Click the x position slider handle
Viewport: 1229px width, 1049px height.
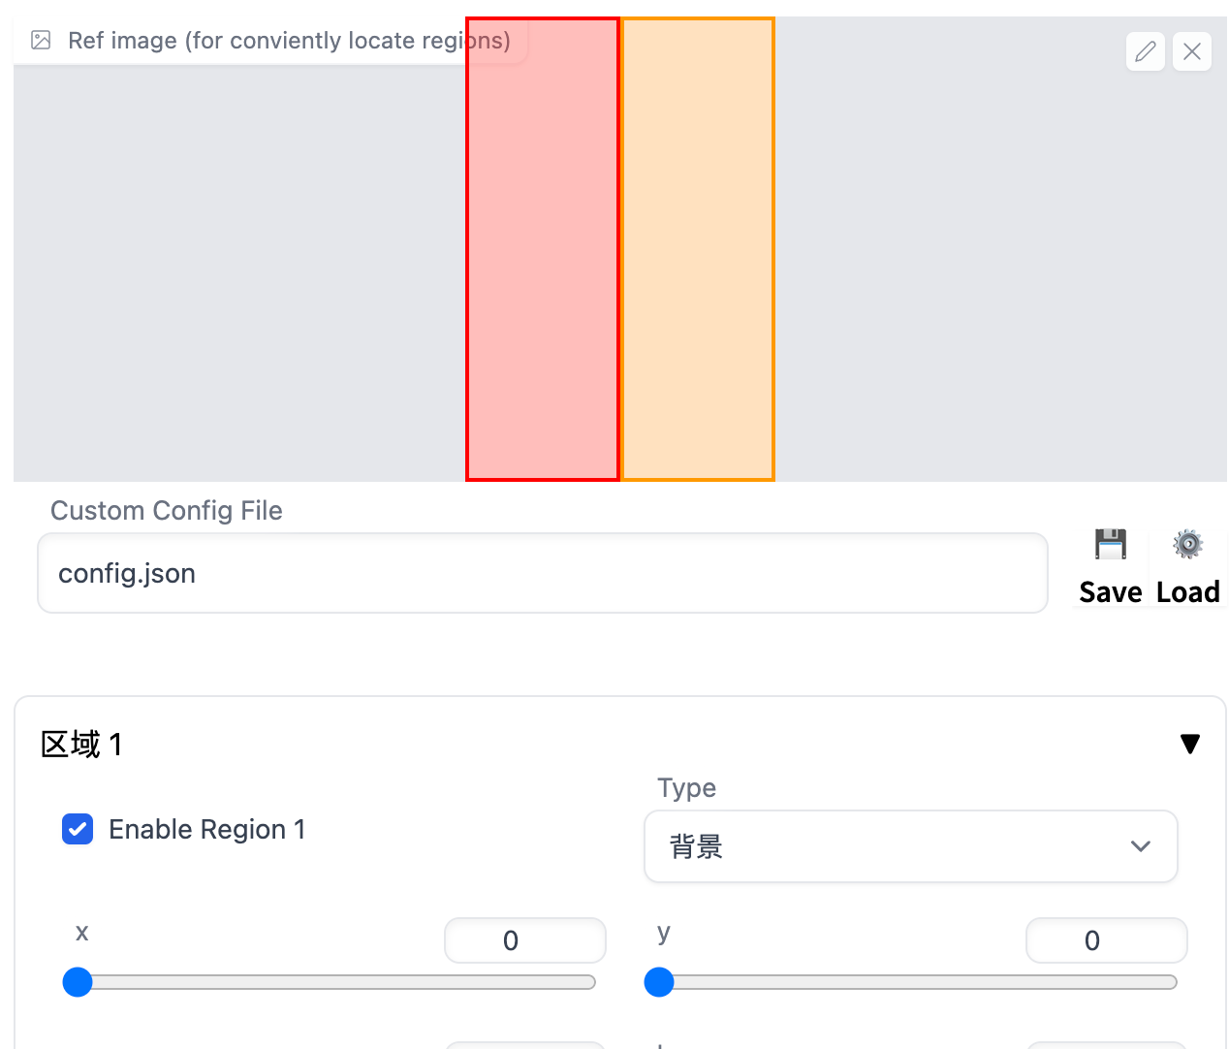[x=78, y=982]
